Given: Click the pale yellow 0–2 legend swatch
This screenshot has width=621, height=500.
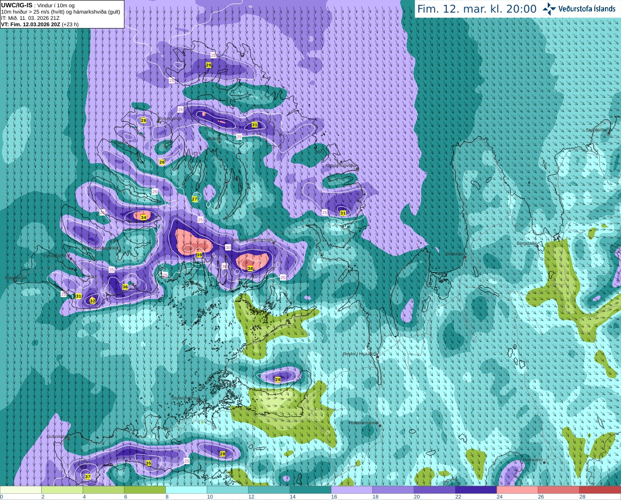Looking at the screenshot, I should (21, 490).
